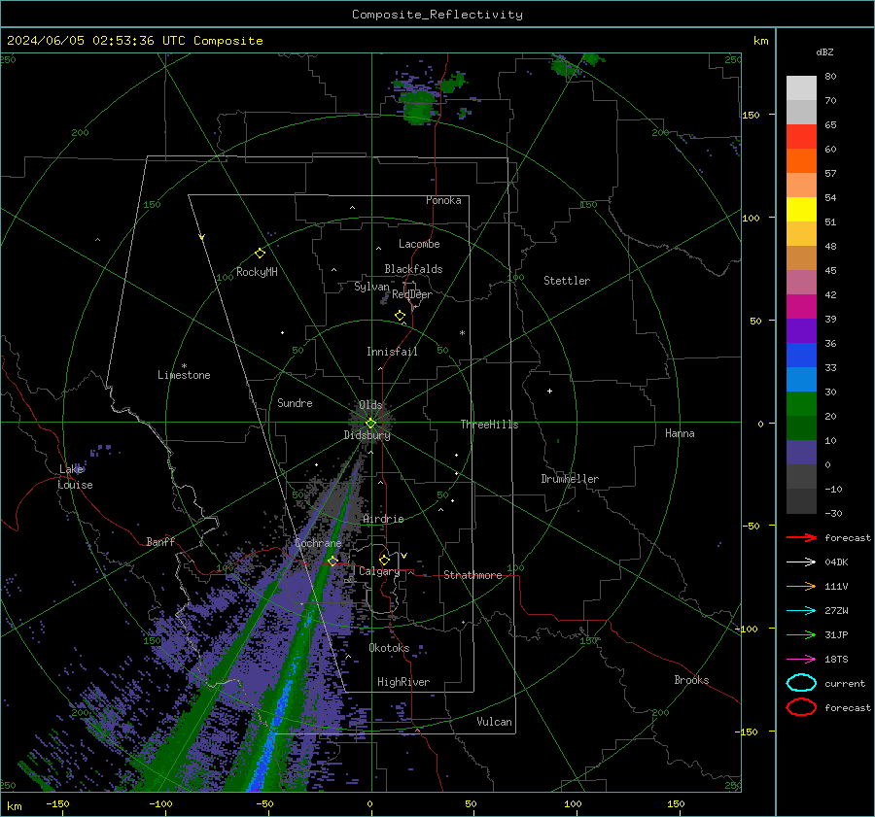Click the 2024/06/05 02:53:36 UTC timestamp
The height and width of the screenshot is (817, 875).
pyautogui.click(x=96, y=41)
